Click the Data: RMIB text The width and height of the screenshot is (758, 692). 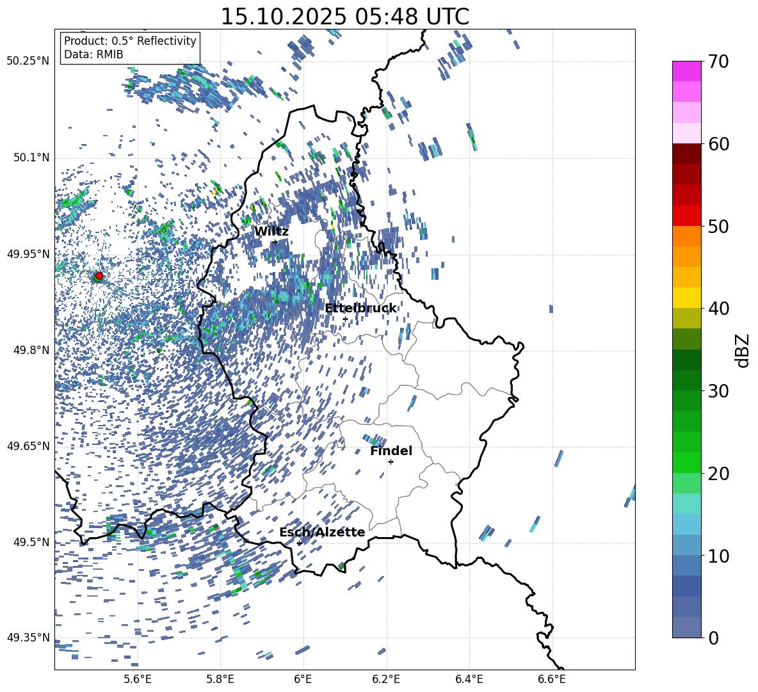[93, 54]
